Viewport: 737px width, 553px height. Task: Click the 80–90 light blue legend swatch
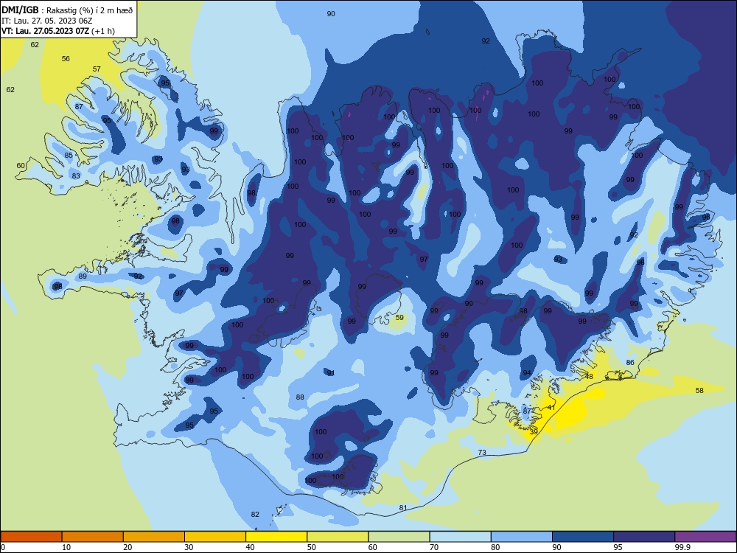(x=522, y=537)
